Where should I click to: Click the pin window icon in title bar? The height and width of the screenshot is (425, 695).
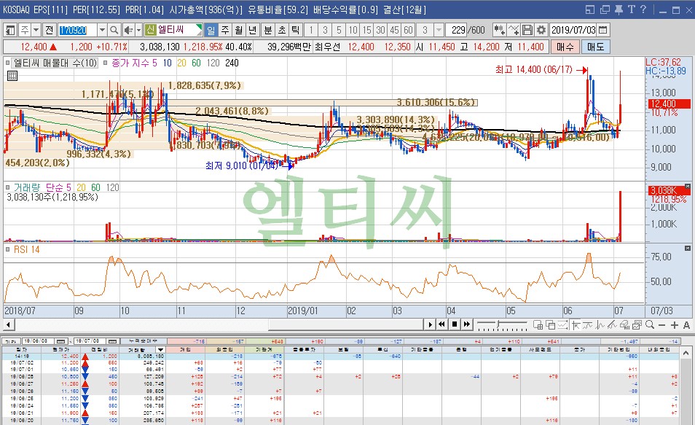click(x=619, y=9)
